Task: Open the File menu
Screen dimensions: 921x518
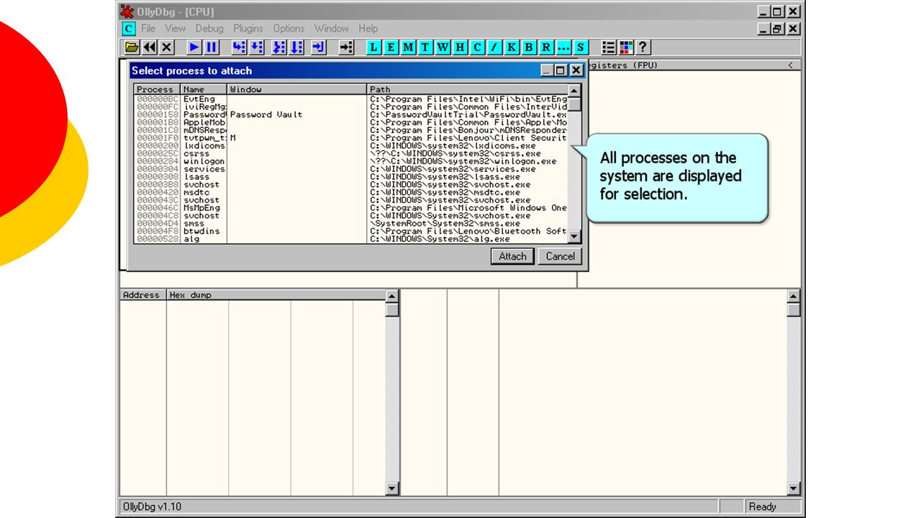Action: 148,29
